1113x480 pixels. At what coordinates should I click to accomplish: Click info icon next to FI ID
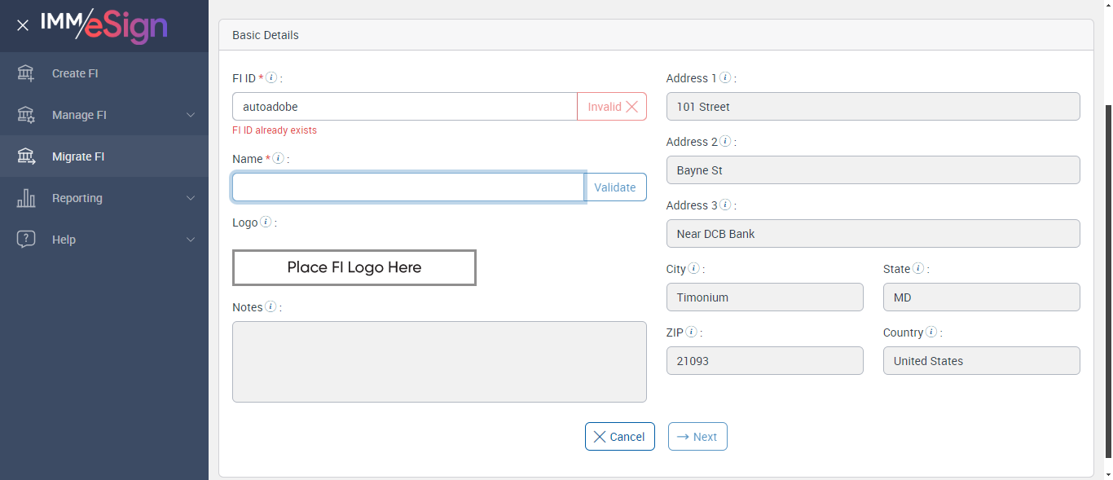click(272, 78)
